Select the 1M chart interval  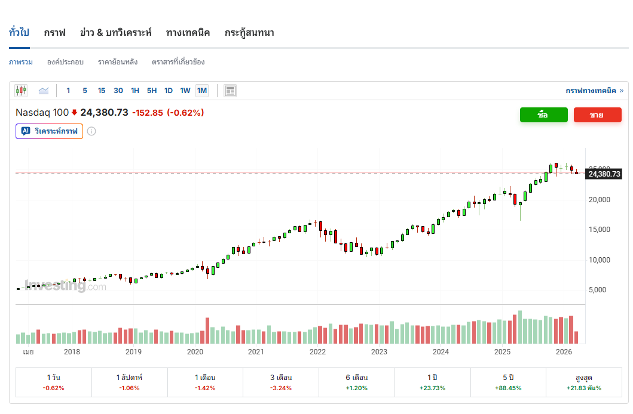pyautogui.click(x=202, y=91)
